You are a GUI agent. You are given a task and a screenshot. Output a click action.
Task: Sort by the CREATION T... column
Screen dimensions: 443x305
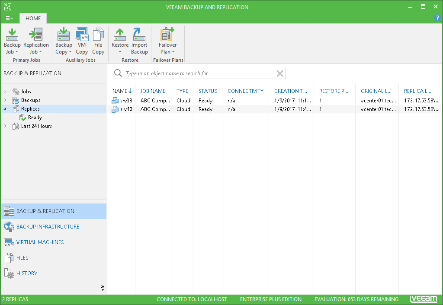(291, 91)
